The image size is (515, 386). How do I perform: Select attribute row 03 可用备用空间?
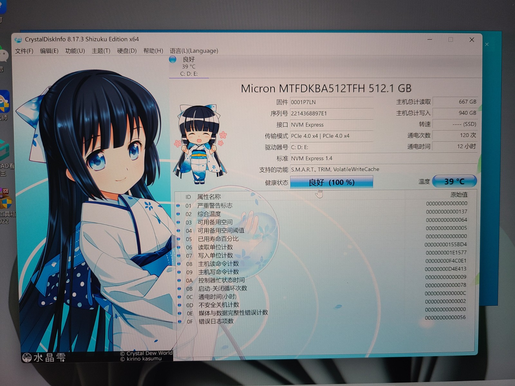322,222
